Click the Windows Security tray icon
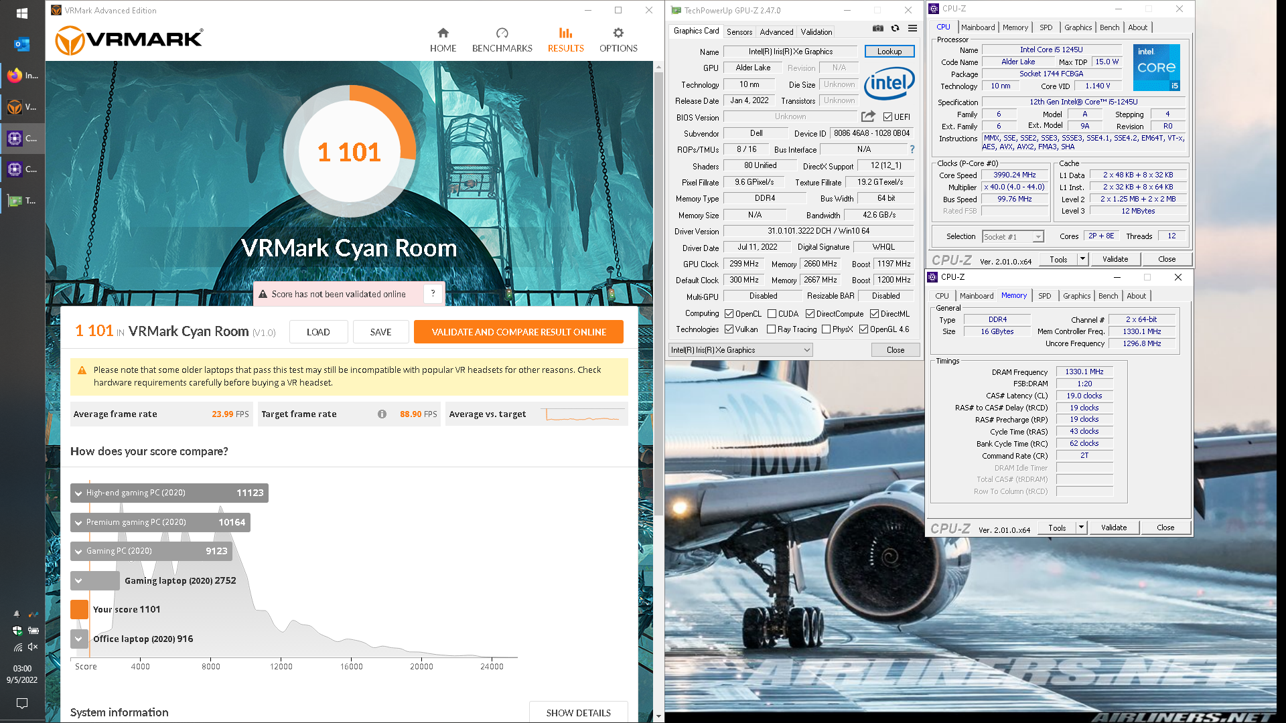 (x=17, y=630)
